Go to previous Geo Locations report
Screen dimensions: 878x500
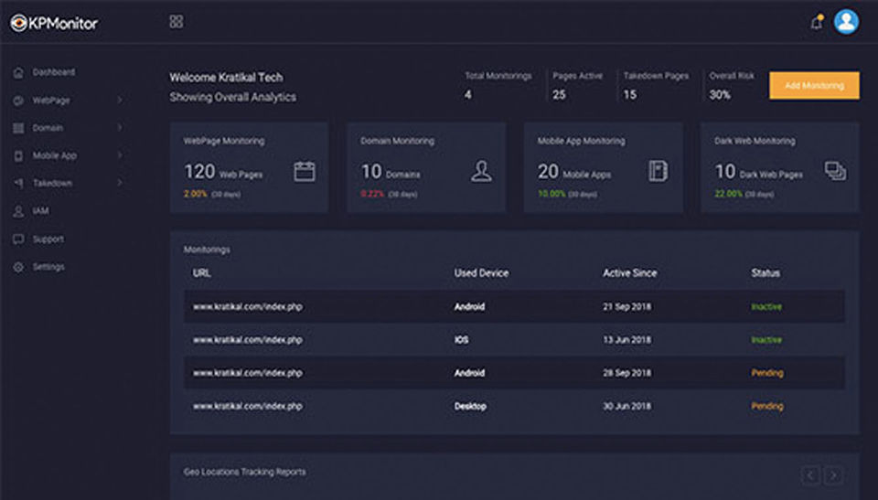[810, 475]
